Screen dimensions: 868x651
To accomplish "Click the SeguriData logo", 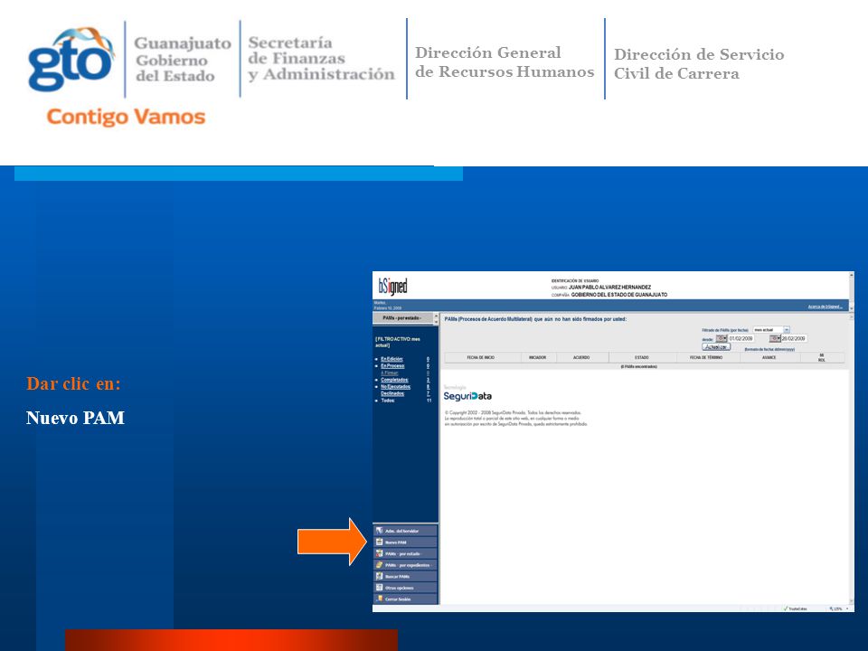I will (467, 396).
